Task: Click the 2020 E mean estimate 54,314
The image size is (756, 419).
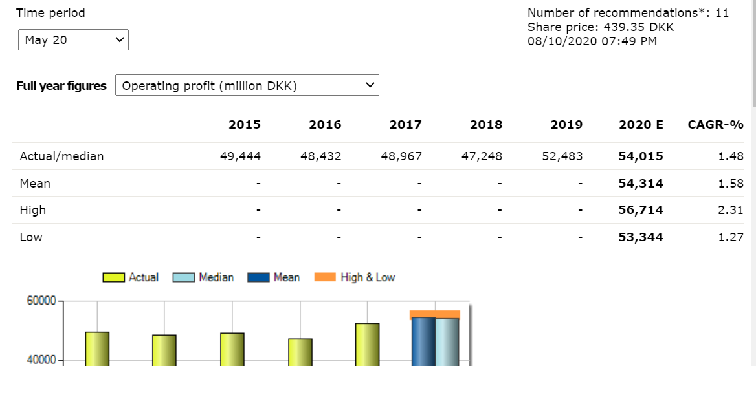Action: click(x=641, y=184)
